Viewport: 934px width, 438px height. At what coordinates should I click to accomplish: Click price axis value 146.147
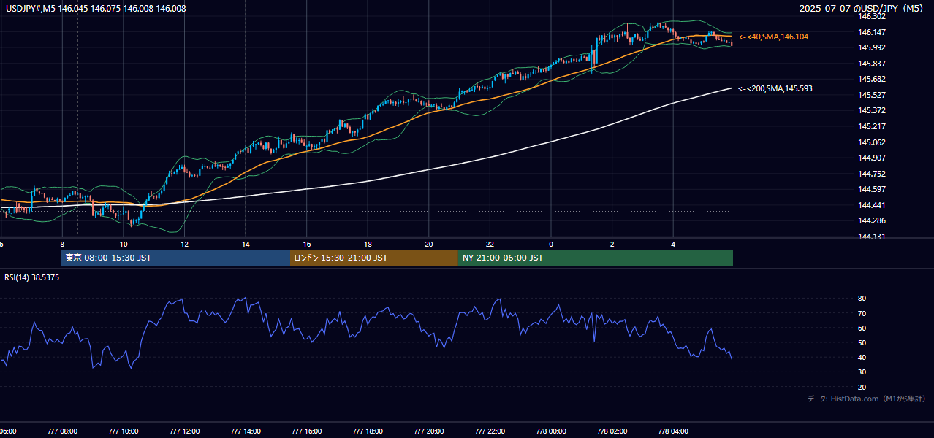tap(872, 32)
